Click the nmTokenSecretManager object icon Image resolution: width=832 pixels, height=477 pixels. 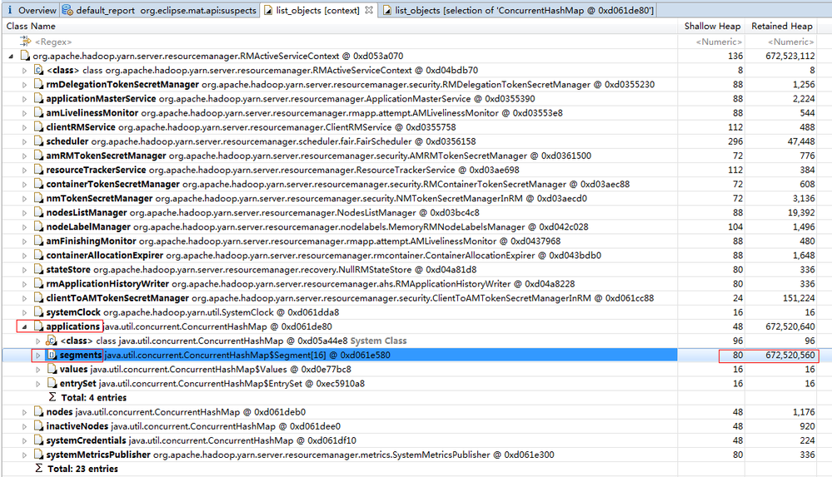click(x=39, y=198)
